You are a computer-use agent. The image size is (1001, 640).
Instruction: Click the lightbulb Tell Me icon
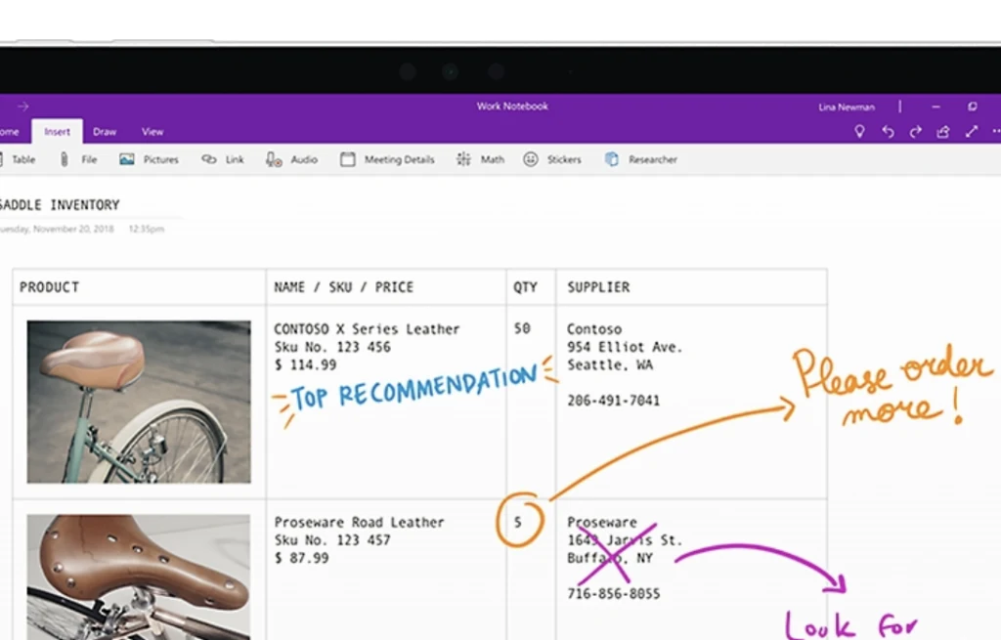859,132
